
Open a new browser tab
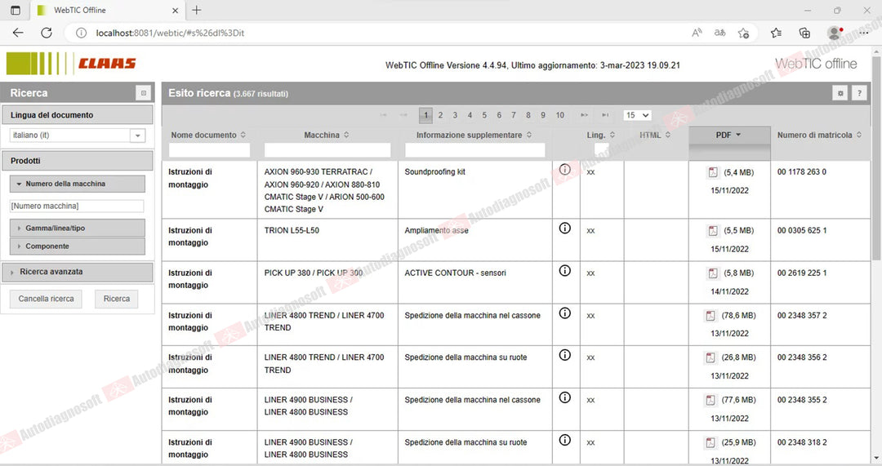pyautogui.click(x=196, y=10)
